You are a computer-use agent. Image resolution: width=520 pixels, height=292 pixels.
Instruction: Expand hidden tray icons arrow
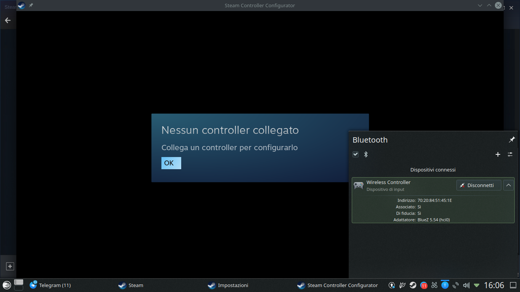477,285
